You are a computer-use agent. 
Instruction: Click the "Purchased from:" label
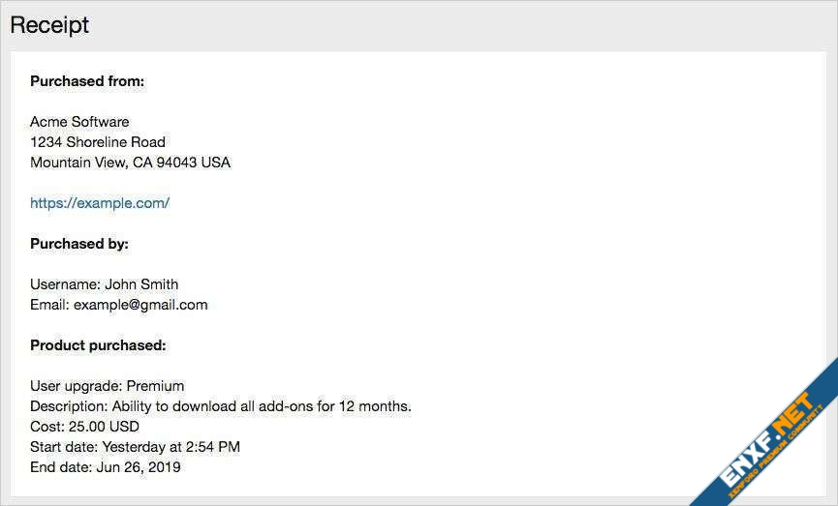click(87, 81)
